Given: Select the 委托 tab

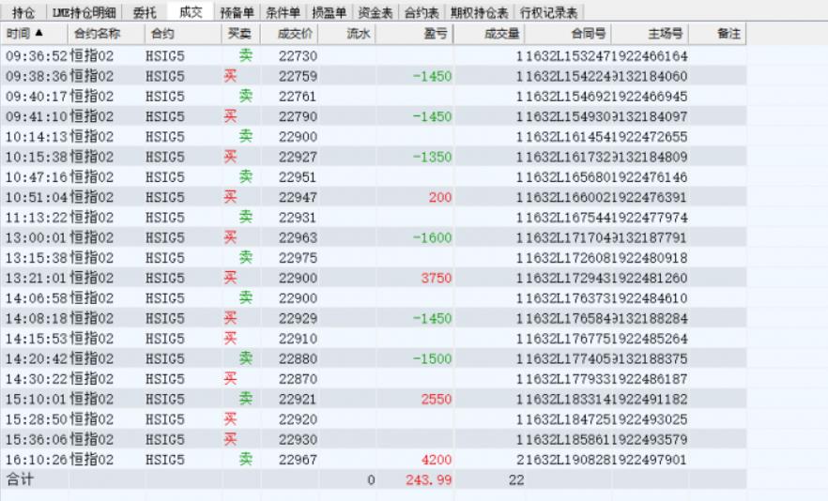Looking at the screenshot, I should (145, 13).
